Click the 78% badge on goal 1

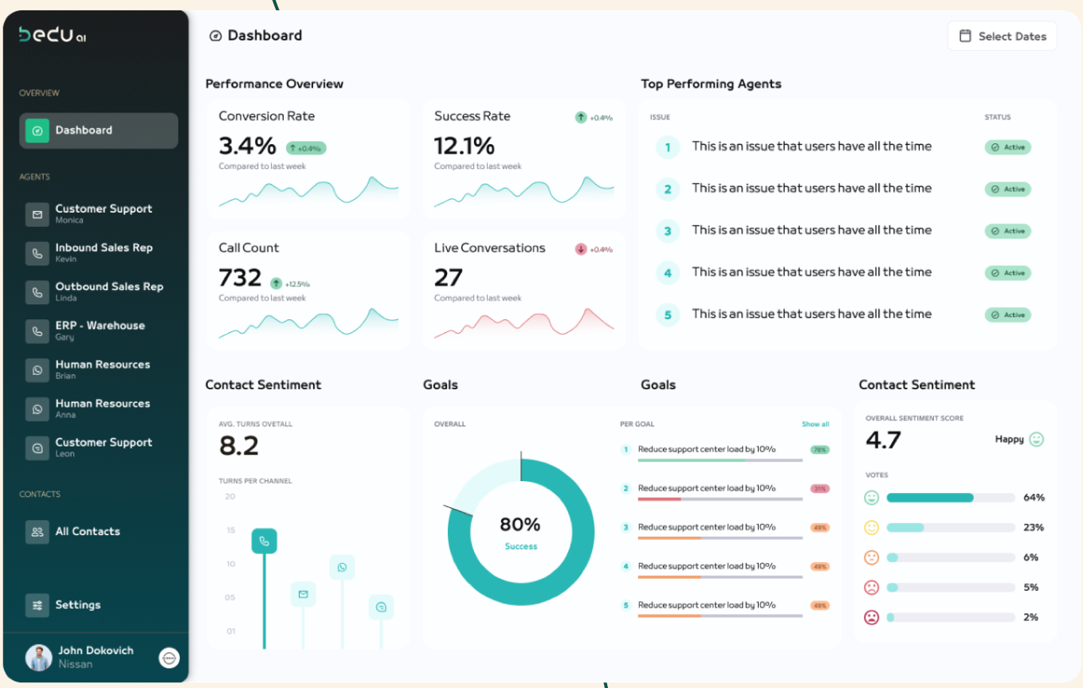click(x=819, y=450)
